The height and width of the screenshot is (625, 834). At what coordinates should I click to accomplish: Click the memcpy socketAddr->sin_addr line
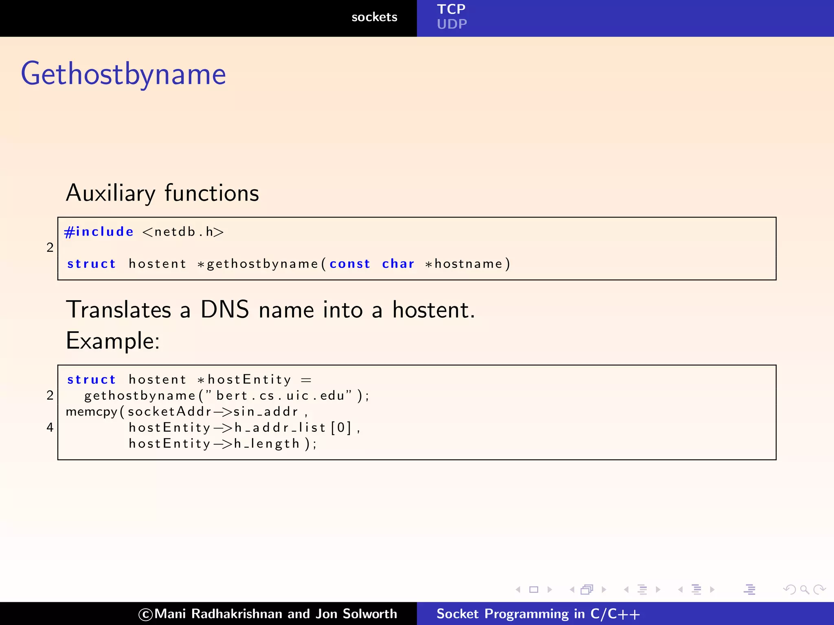[x=187, y=412]
